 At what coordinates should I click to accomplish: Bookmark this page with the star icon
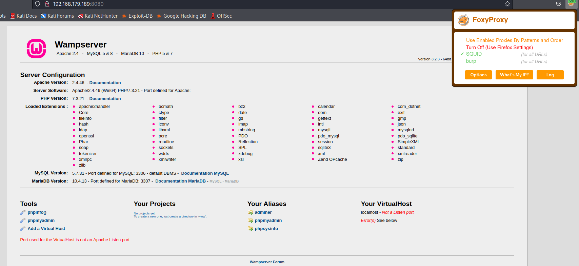[507, 4]
